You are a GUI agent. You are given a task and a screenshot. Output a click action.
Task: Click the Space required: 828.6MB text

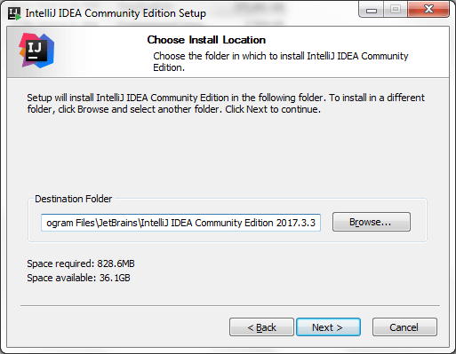(x=81, y=264)
